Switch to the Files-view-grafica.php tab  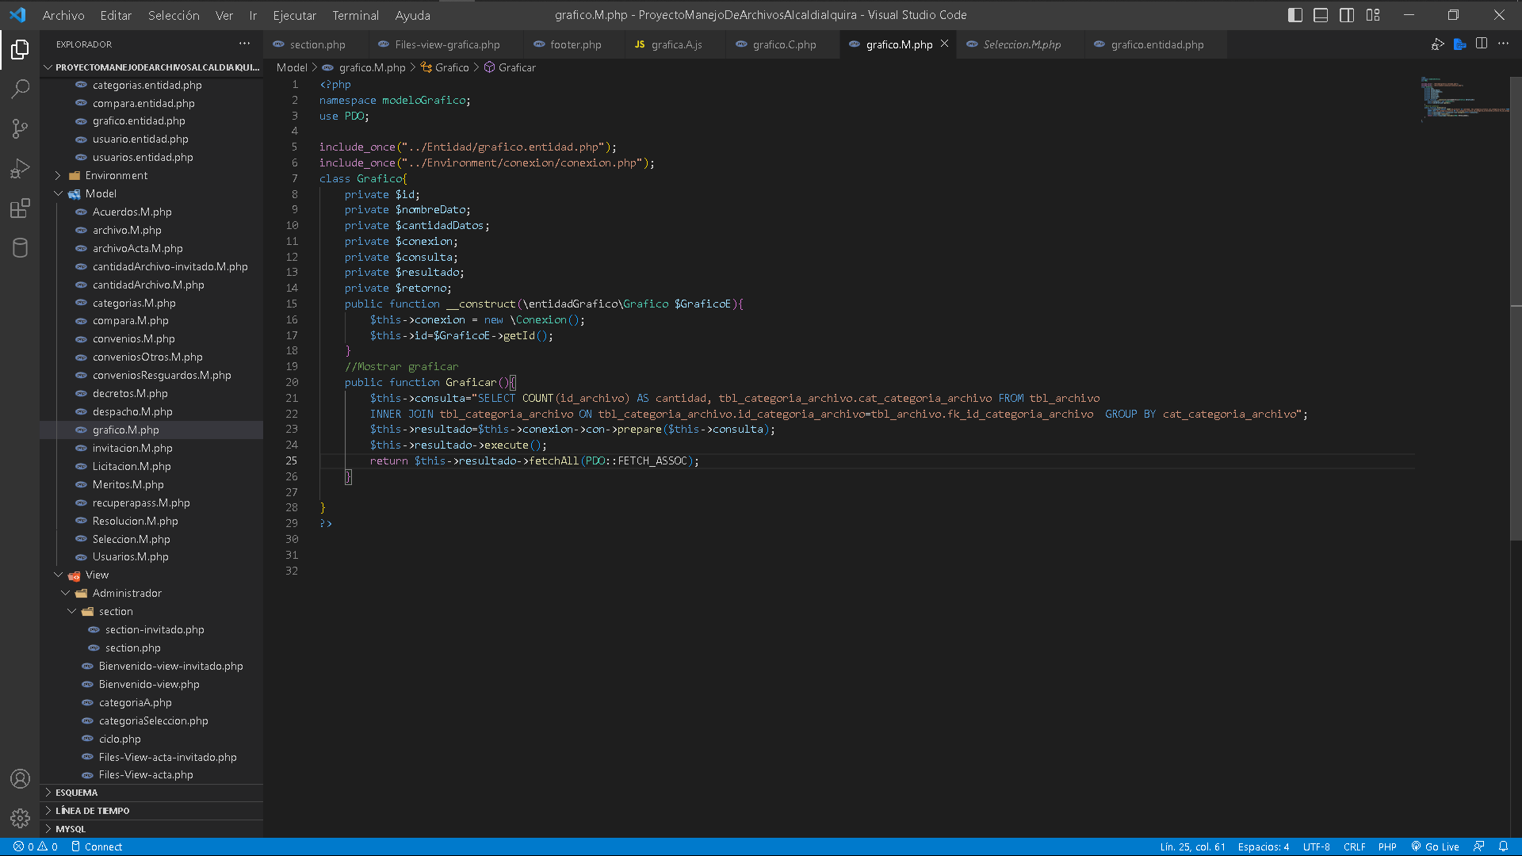(x=446, y=44)
